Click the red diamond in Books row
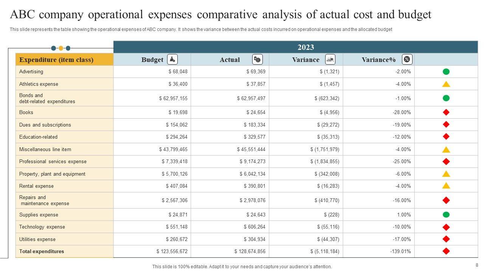Screen dimensions: 484x272 [446, 112]
